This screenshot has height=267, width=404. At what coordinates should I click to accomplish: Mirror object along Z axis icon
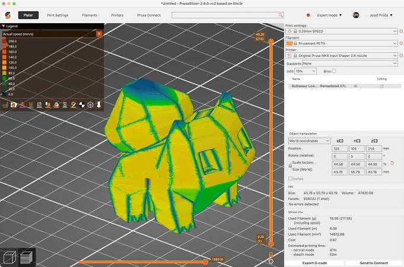point(376,141)
